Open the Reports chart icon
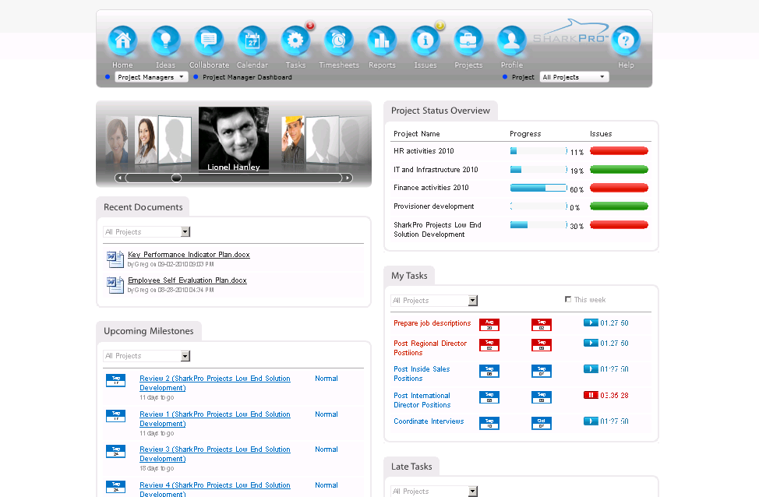 382,41
